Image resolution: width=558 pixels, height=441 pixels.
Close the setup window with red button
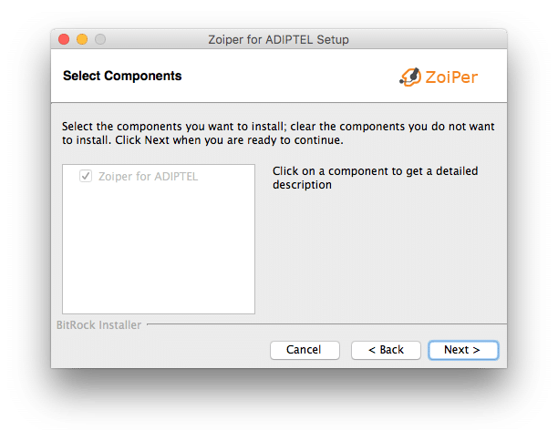click(64, 39)
